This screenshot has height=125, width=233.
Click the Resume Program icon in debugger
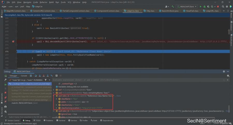point(6,85)
